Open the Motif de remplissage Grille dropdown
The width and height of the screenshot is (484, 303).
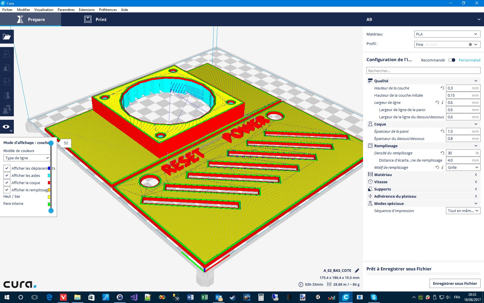pos(463,167)
